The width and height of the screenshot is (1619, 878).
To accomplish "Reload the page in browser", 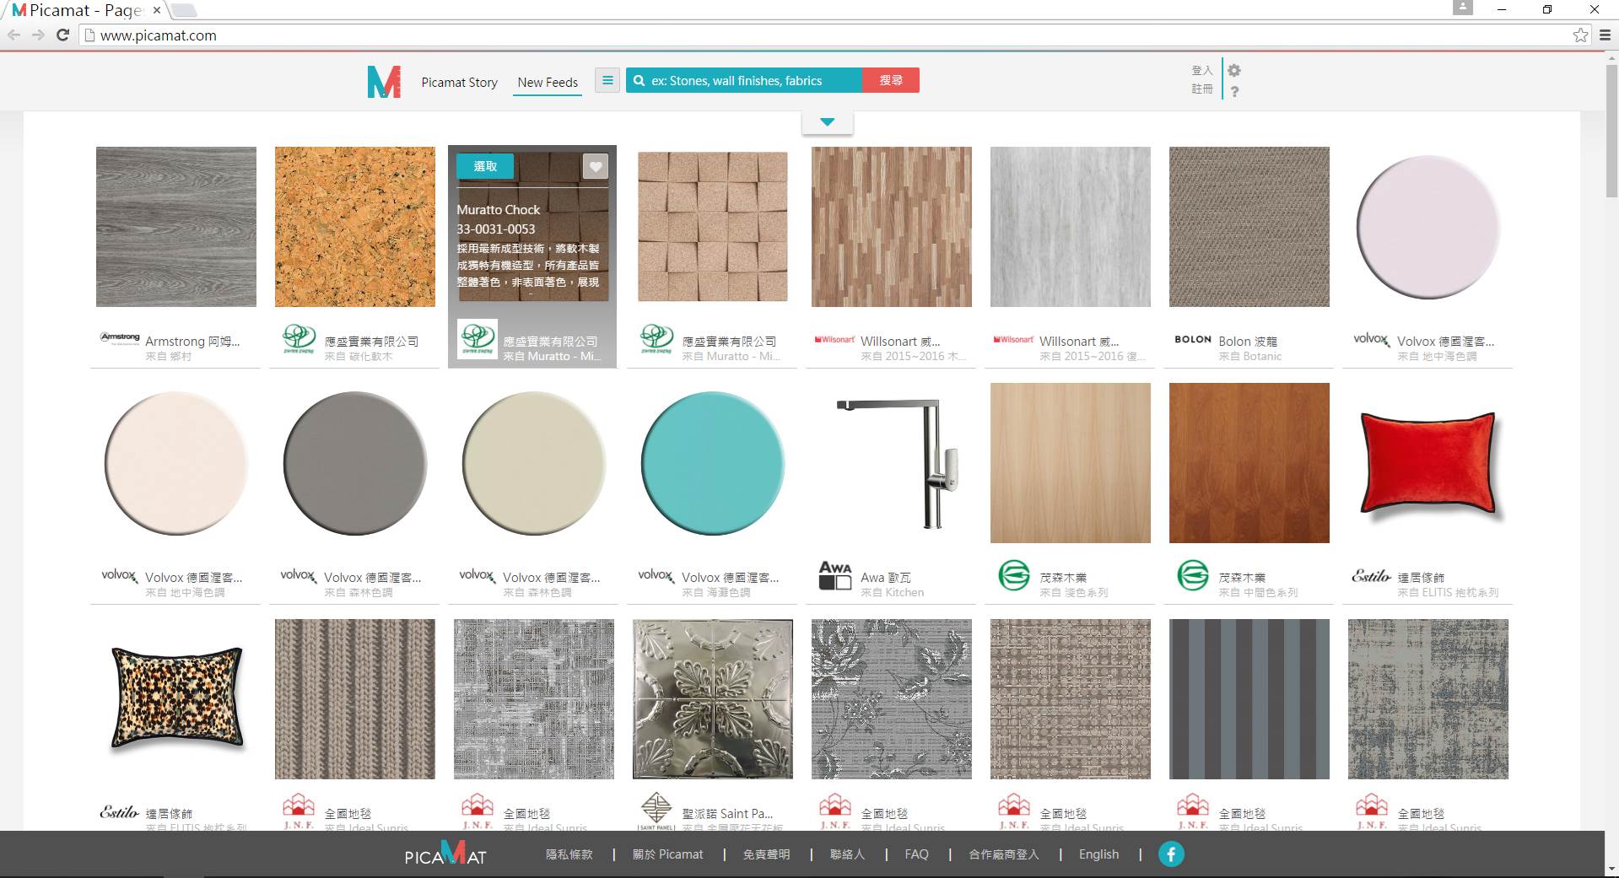I will [x=62, y=35].
